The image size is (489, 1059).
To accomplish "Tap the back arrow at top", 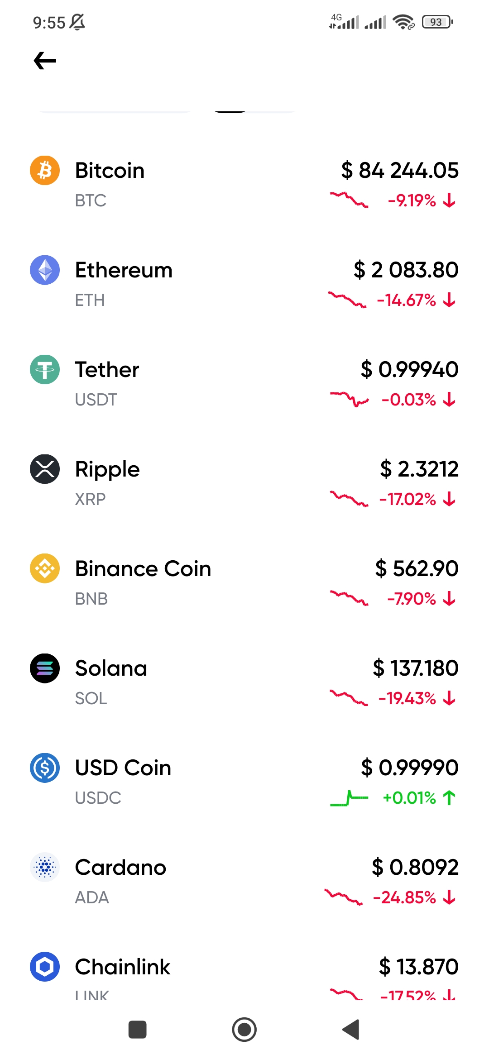I will 45,61.
